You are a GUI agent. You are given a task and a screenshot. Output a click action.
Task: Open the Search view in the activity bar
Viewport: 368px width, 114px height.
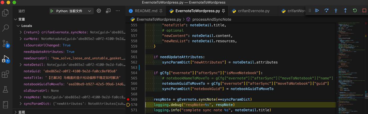click(5, 28)
